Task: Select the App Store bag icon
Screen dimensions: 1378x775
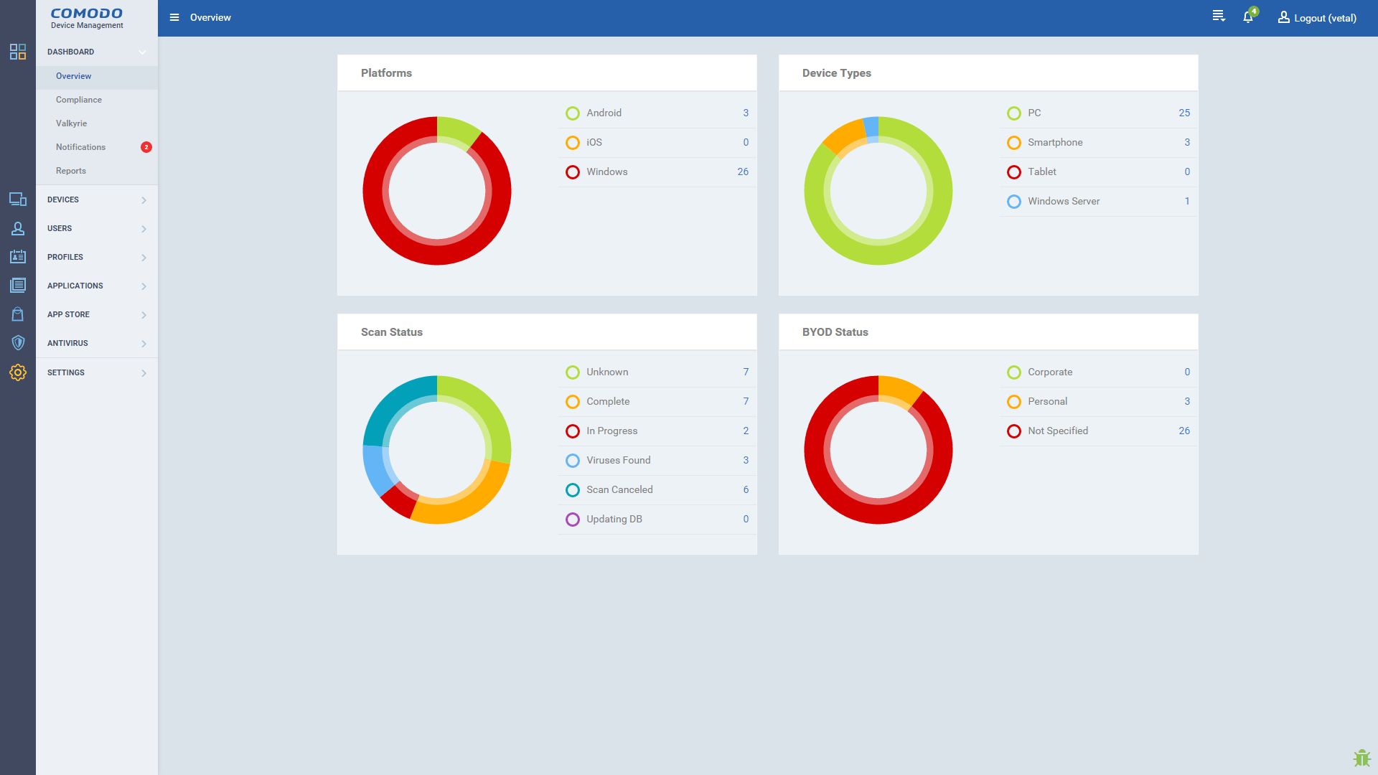Action: 17,314
